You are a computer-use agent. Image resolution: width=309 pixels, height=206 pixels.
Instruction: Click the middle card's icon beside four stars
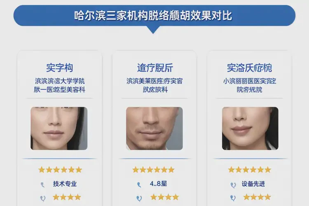[x=139, y=198]
